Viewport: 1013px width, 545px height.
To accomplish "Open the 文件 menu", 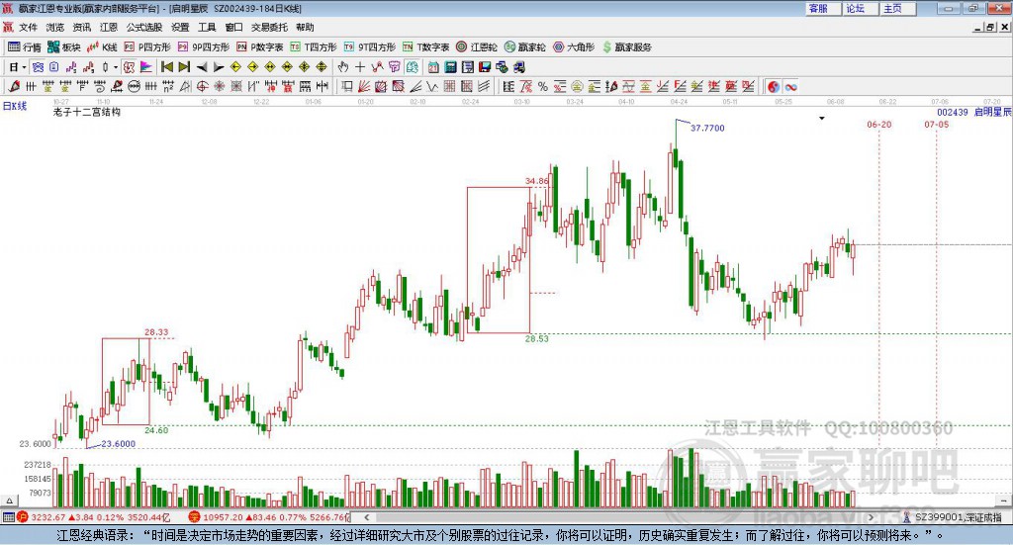I will pos(28,27).
